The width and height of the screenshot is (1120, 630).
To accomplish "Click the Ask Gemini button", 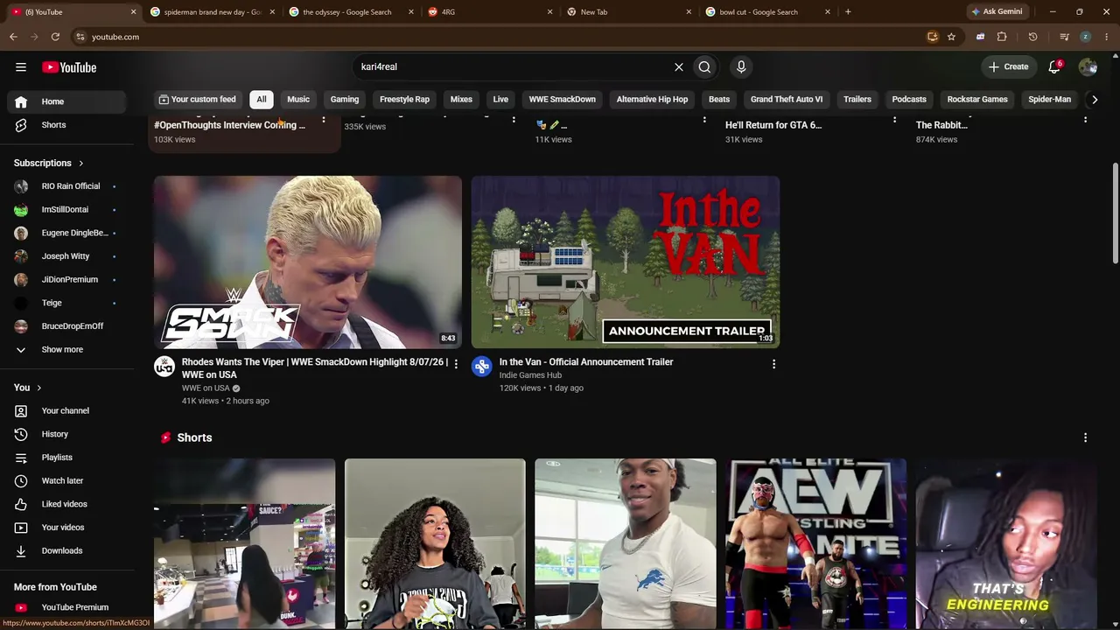I will (997, 12).
